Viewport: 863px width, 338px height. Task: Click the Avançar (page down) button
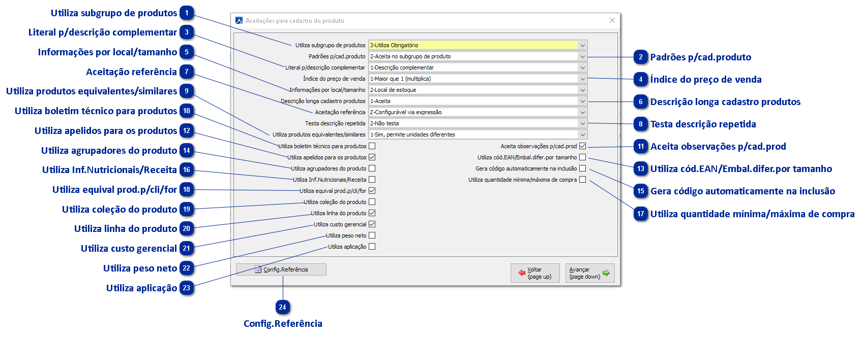coord(590,273)
